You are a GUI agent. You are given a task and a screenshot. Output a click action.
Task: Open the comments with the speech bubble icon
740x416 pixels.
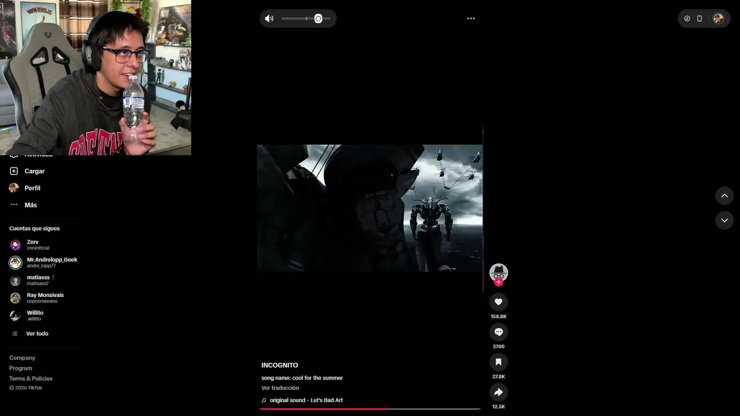pos(498,332)
